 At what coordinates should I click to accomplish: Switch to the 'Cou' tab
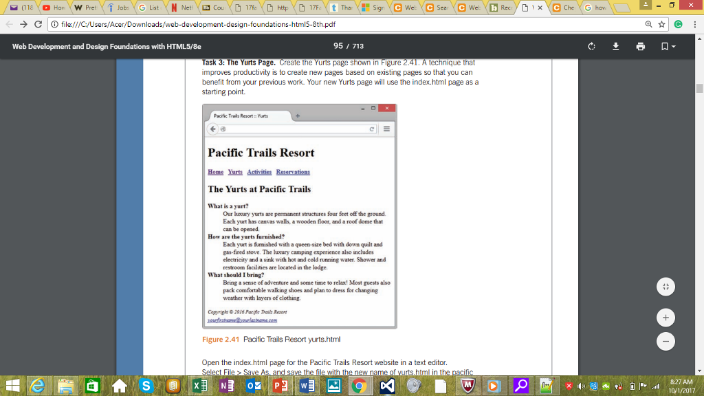(x=214, y=7)
